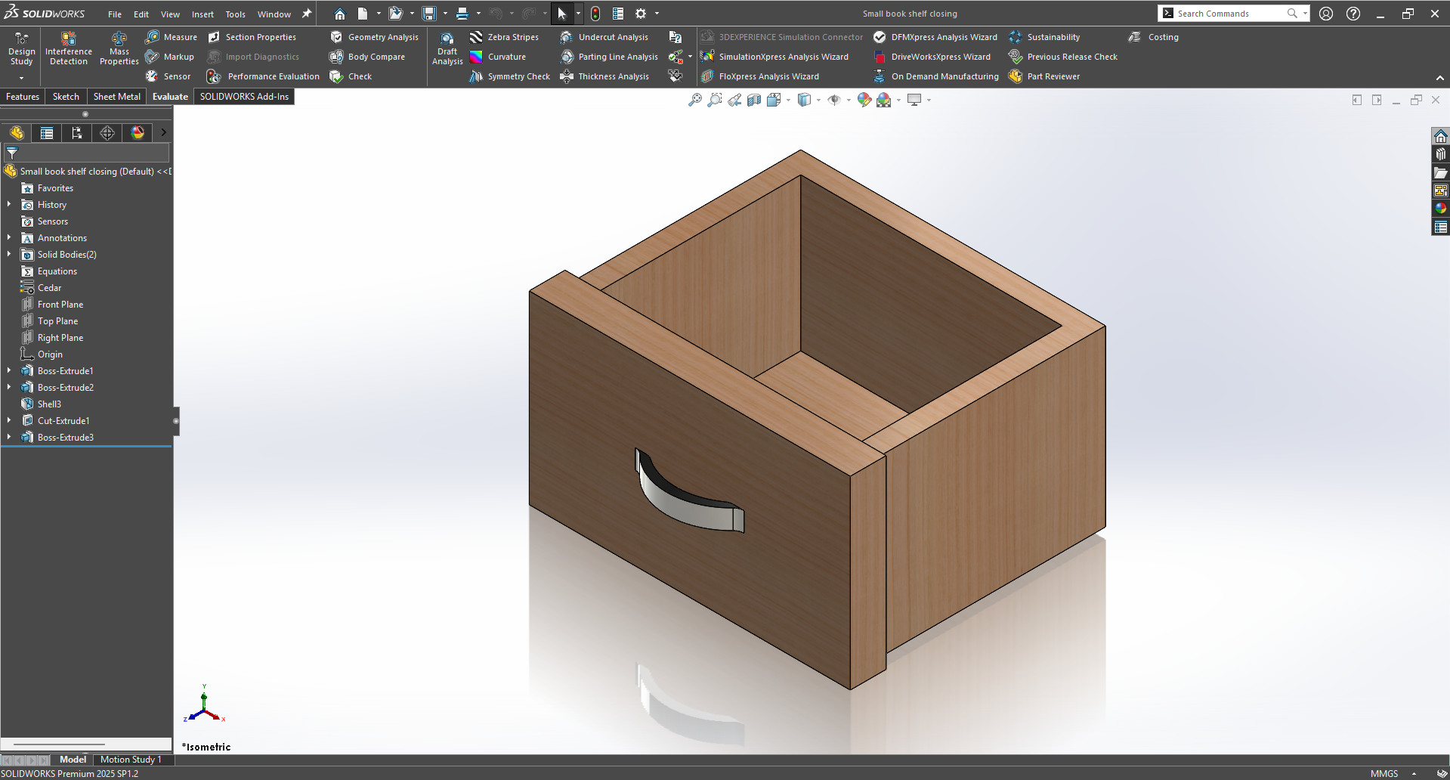Screen dimensions: 1450x780
Task: Switch to the Sheet Metal tab
Action: (116, 97)
